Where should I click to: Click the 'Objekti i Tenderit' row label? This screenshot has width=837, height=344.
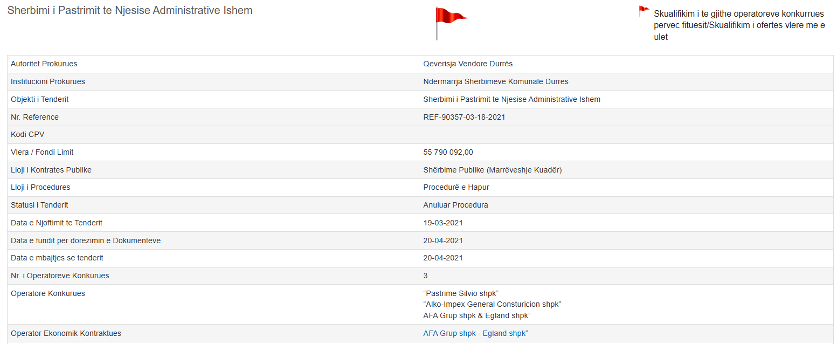39,99
